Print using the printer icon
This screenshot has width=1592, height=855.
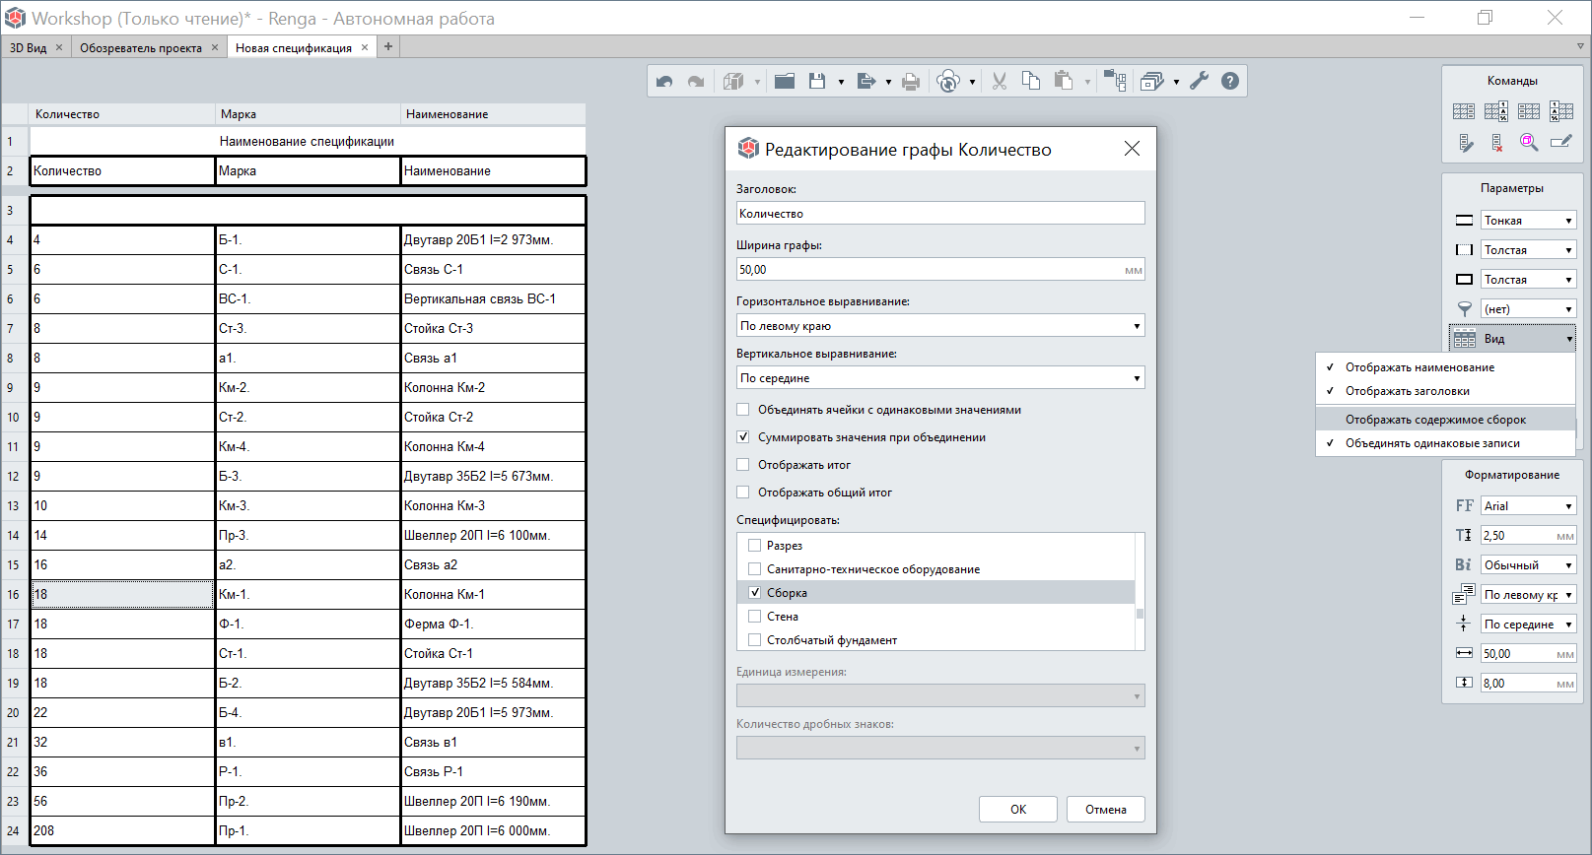click(911, 82)
